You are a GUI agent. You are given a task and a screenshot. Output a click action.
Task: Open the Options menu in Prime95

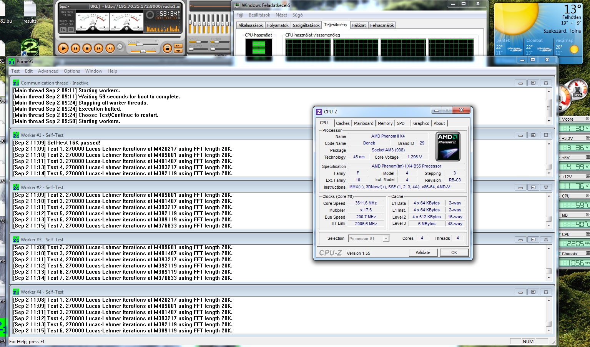pos(72,71)
